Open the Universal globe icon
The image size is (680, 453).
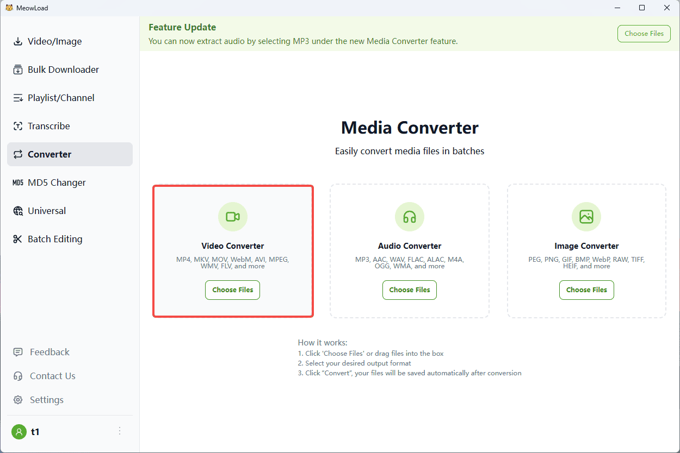click(18, 211)
